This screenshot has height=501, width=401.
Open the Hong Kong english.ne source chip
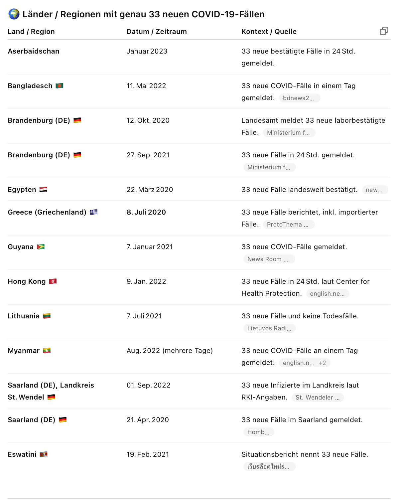click(x=327, y=294)
